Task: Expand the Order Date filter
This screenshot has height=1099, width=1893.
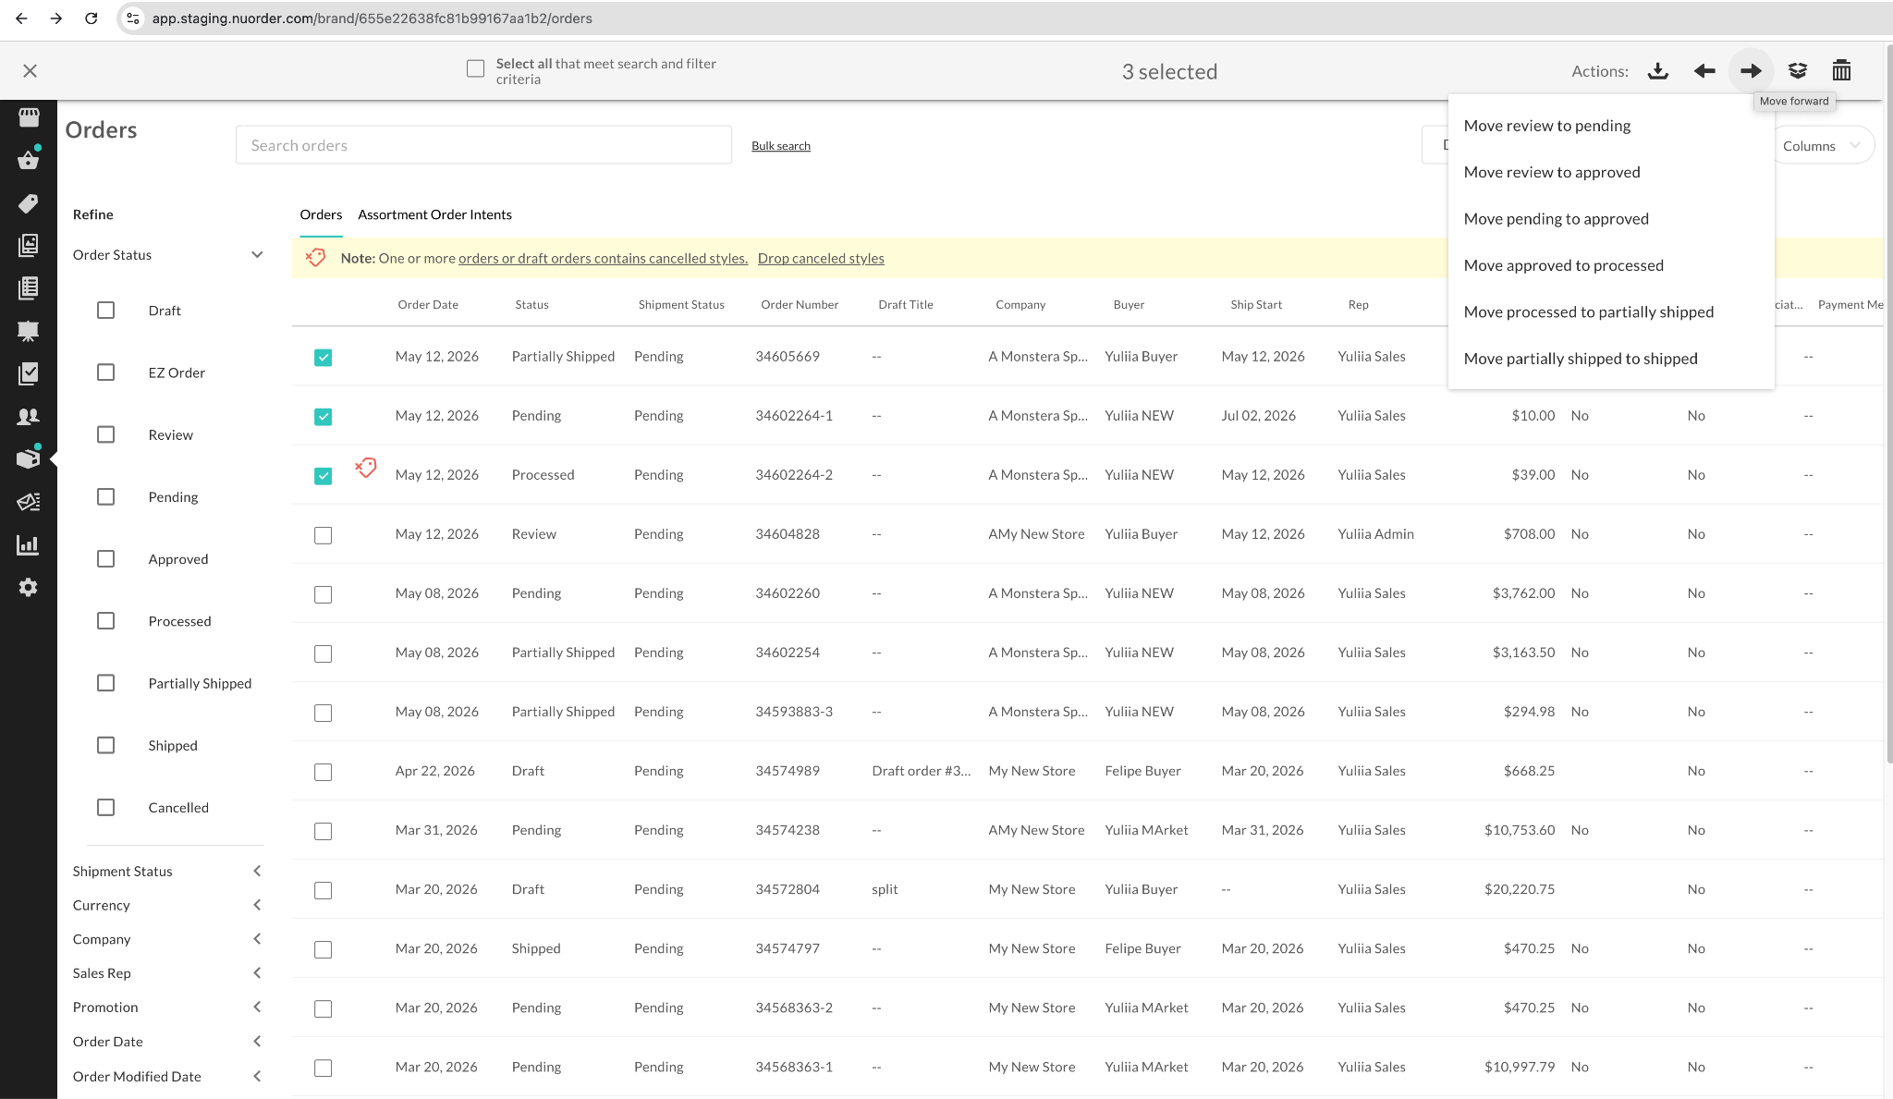Action: coord(257,1041)
